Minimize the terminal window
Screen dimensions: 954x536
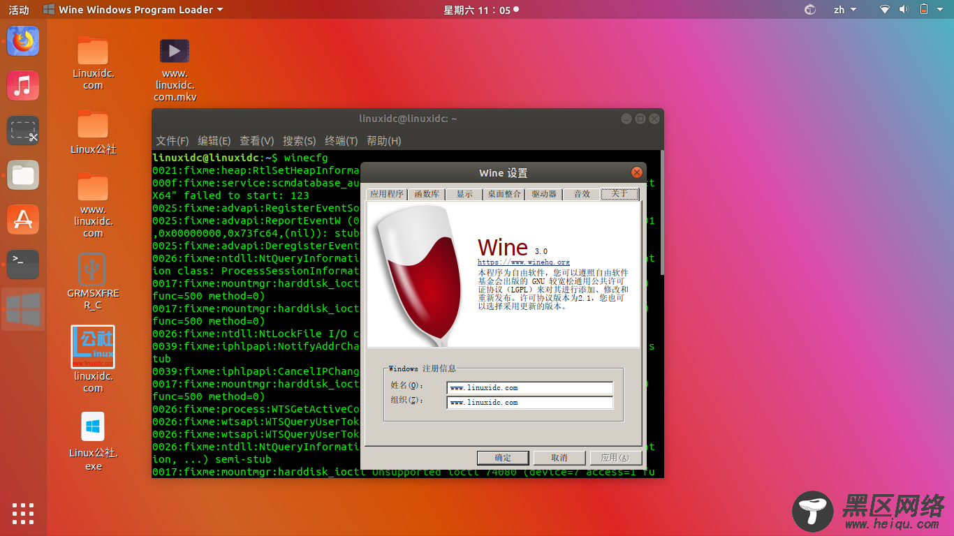click(626, 119)
